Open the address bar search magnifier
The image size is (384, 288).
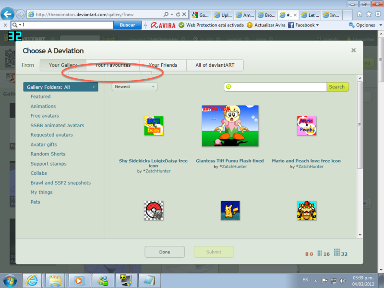(x=166, y=14)
